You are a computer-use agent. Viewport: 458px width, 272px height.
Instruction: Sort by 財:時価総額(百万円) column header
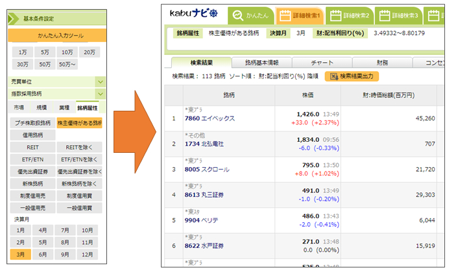pos(389,95)
